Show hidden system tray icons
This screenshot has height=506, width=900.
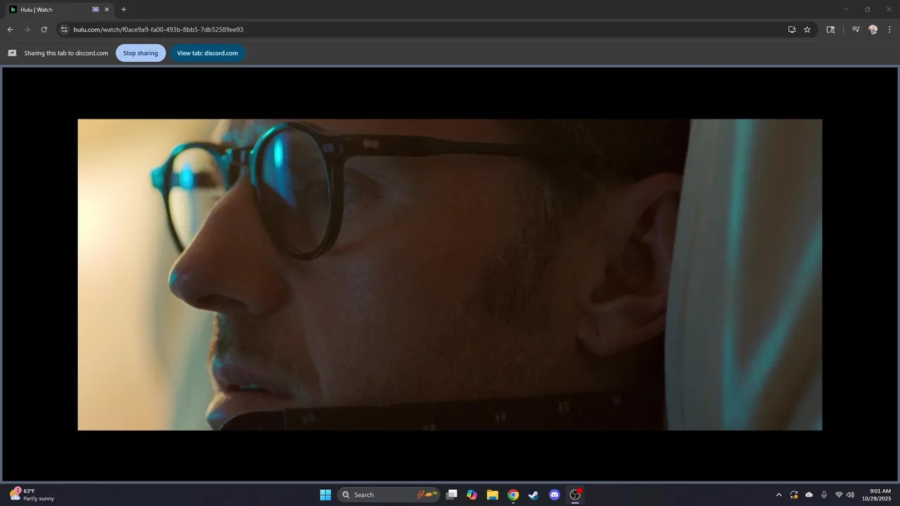pyautogui.click(x=778, y=495)
